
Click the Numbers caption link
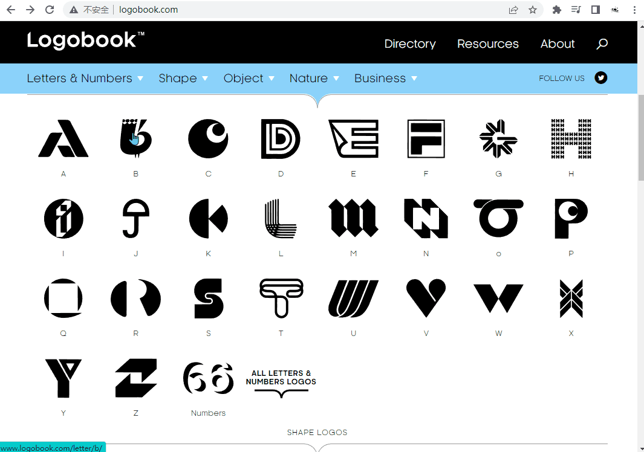point(208,413)
